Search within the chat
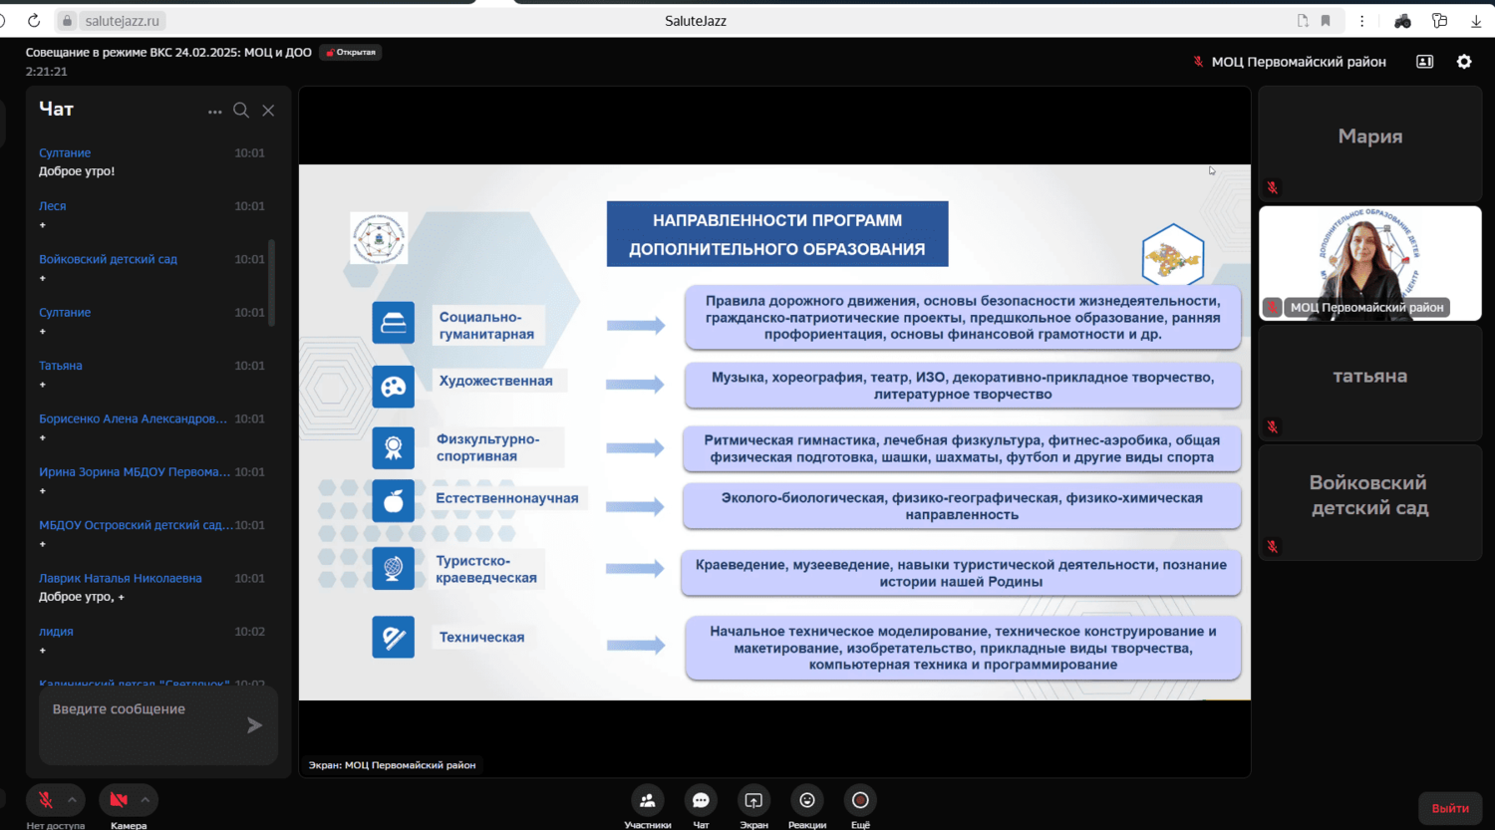Image resolution: width=1495 pixels, height=830 pixels. pyautogui.click(x=241, y=111)
